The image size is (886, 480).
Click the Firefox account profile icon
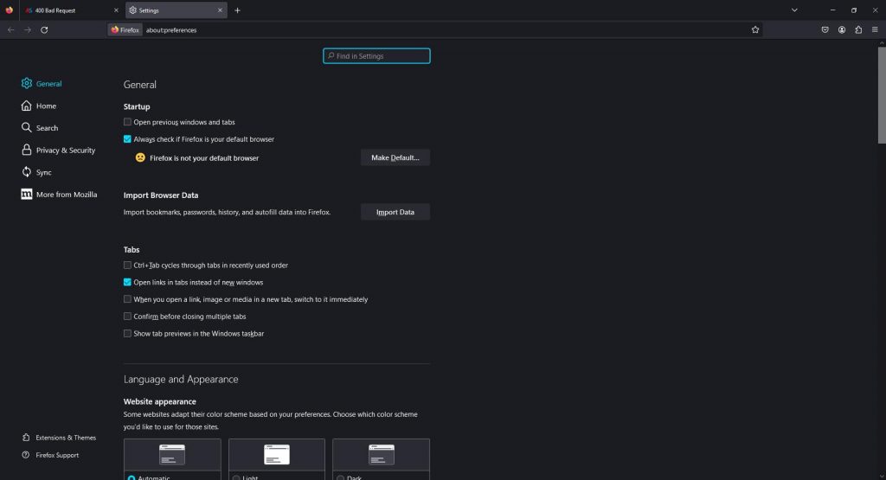click(842, 29)
